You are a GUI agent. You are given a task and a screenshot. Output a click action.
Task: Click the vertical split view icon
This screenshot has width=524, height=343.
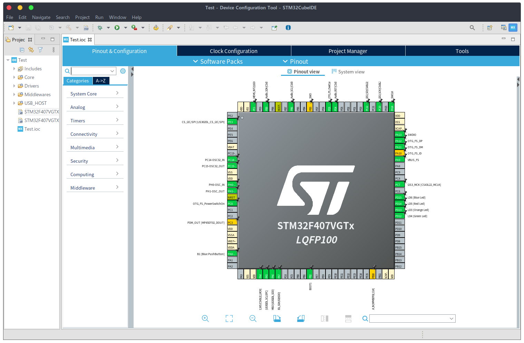coord(324,319)
